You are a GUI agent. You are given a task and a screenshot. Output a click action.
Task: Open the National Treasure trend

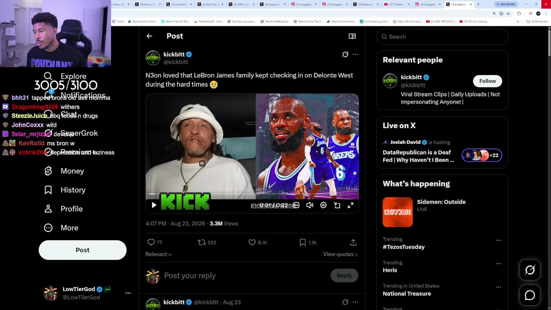[407, 294]
